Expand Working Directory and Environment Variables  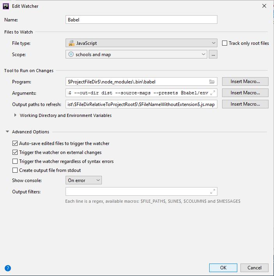point(15,115)
